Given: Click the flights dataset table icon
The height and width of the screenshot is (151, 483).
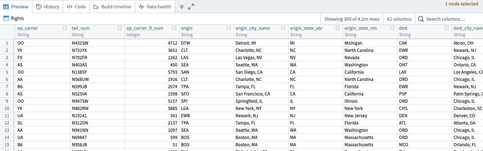Looking at the screenshot, I should tap(6, 19).
